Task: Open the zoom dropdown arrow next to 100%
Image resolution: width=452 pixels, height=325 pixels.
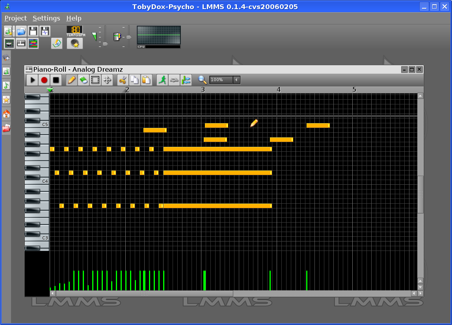Action: (x=236, y=80)
